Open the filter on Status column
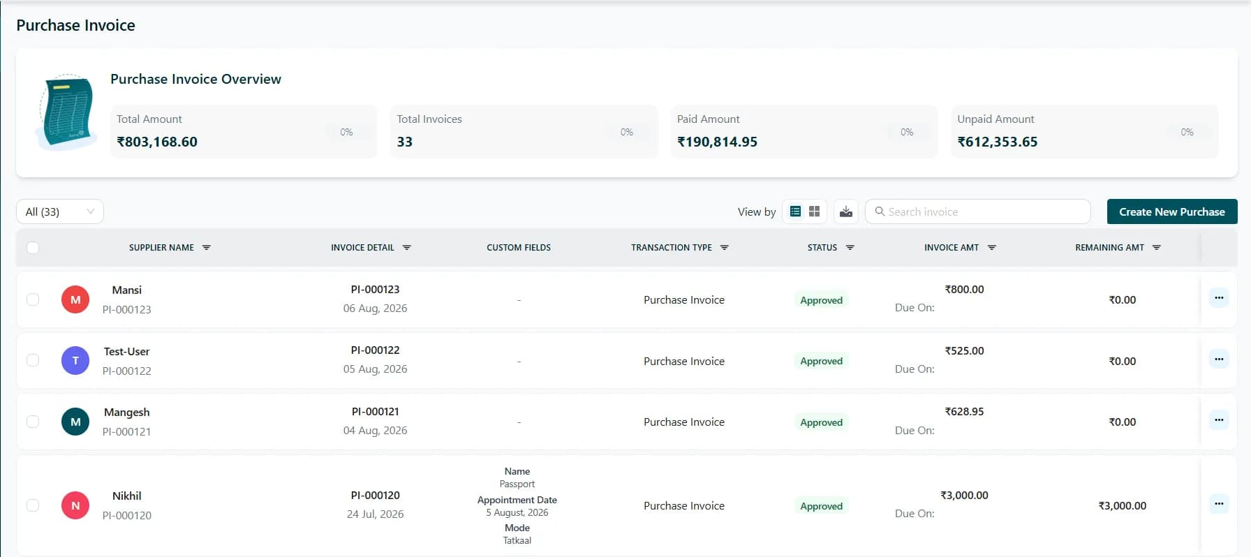This screenshot has width=1251, height=557. click(x=850, y=248)
